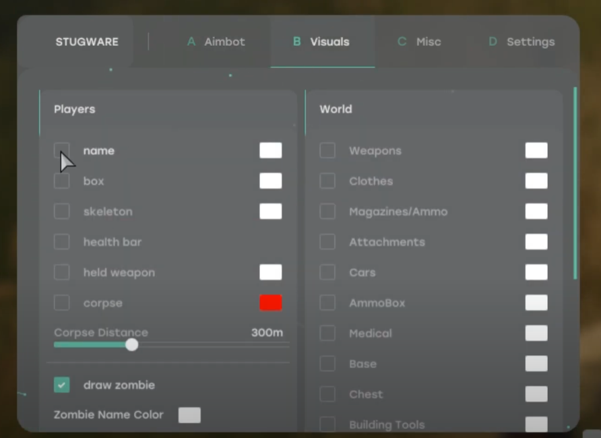Click the Corpse Distance slider handle

[x=132, y=345]
